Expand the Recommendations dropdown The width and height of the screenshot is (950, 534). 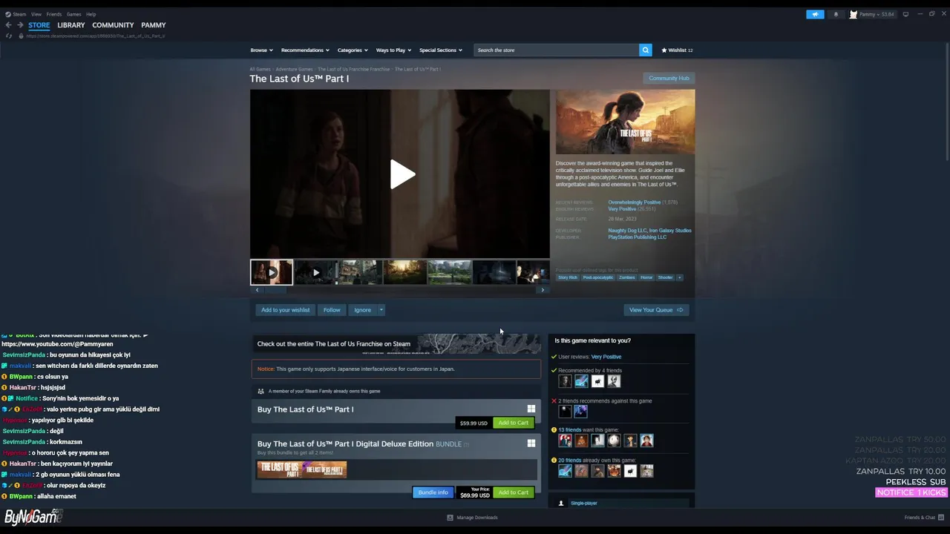point(305,50)
